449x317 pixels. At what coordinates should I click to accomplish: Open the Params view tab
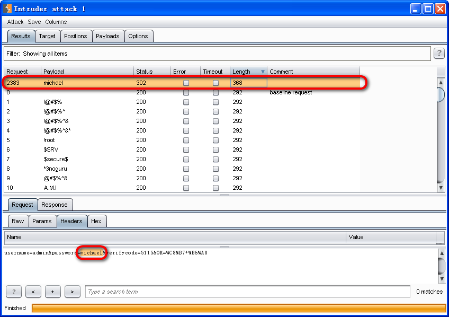coord(42,221)
